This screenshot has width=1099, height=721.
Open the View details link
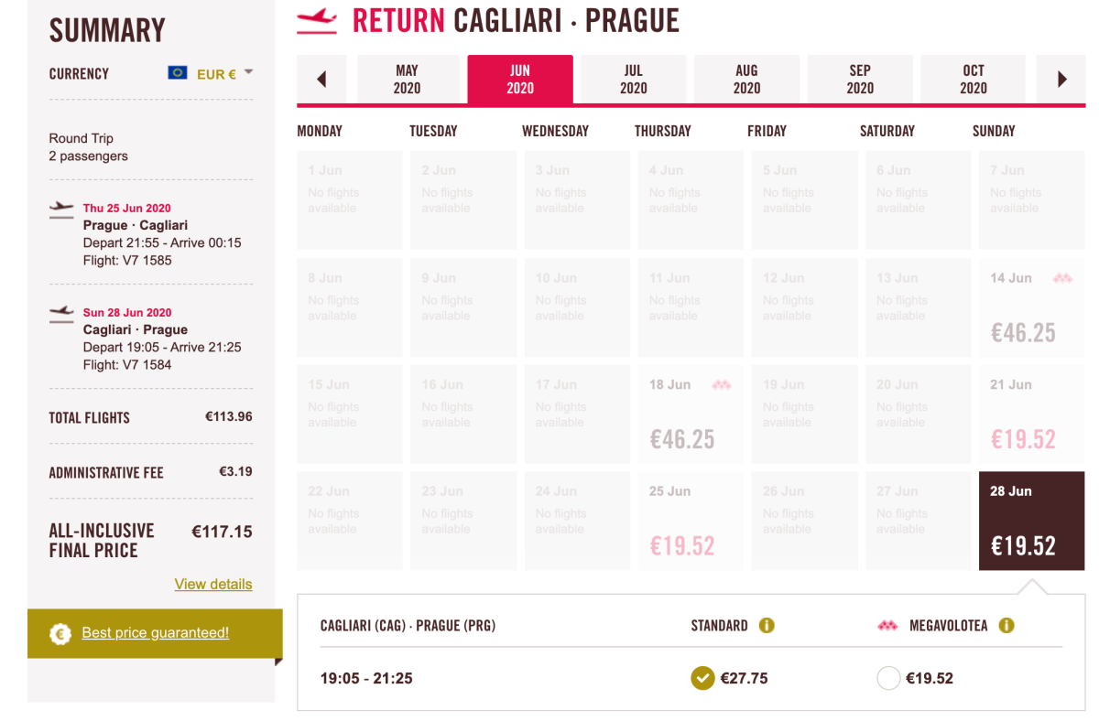[213, 584]
